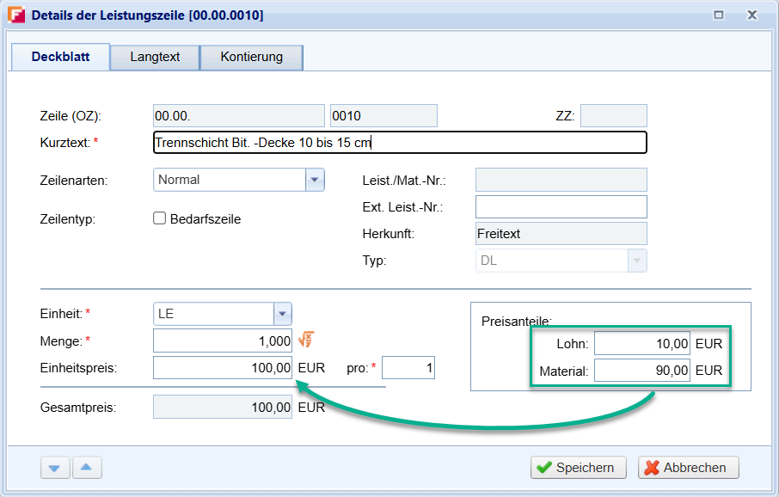Click the Lohn price share field

click(641, 344)
